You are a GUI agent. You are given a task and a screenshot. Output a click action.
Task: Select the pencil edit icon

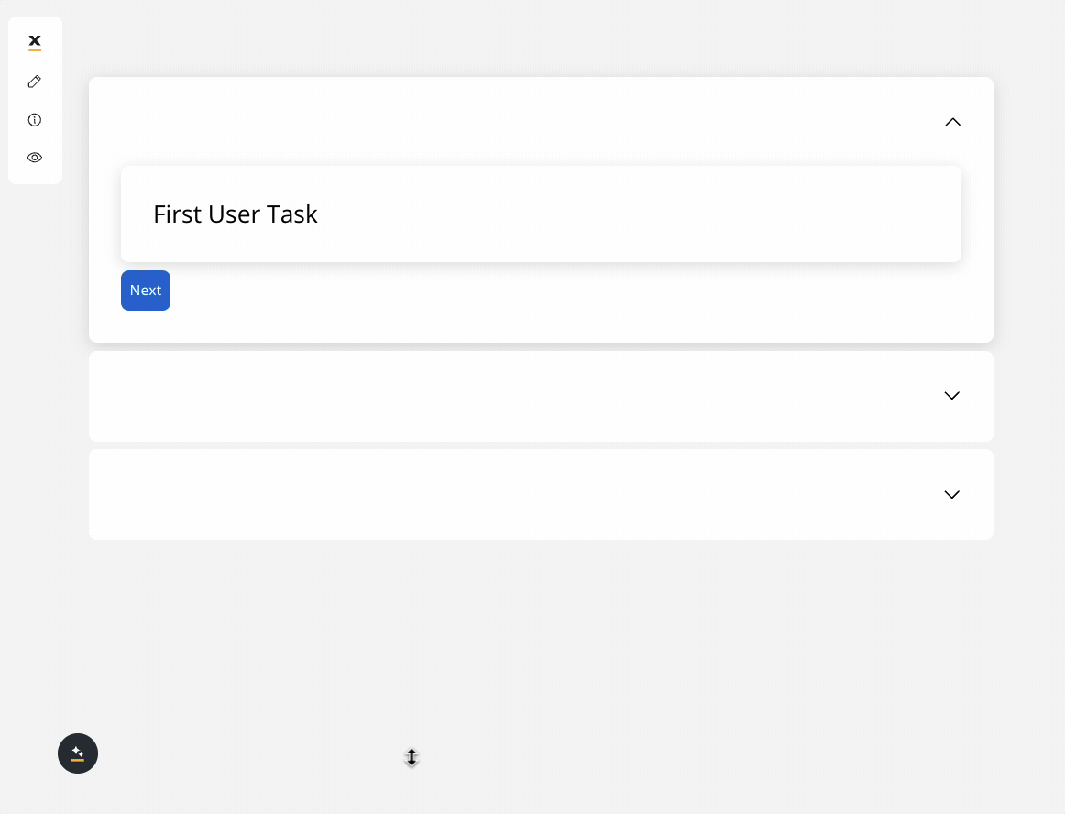[x=35, y=82]
